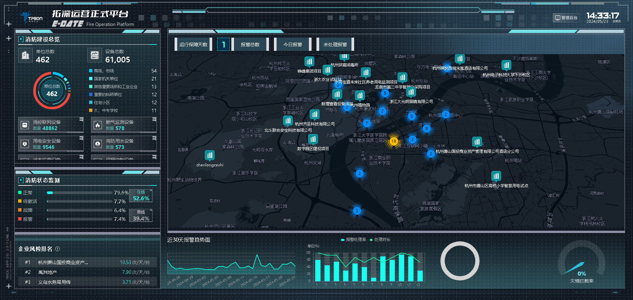This screenshot has height=300, width=633.
Task: Click the 北斗联合安全科技有限公司 map marker
Action: click(x=288, y=121)
